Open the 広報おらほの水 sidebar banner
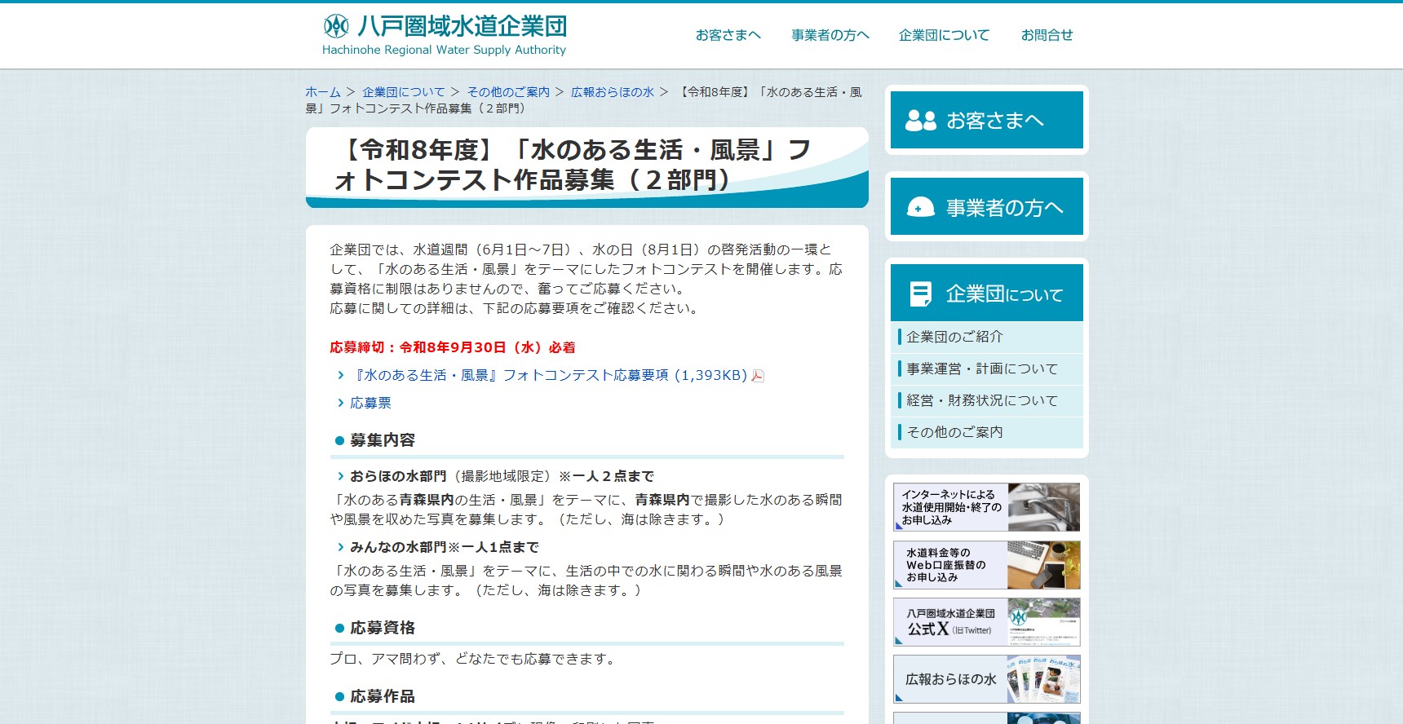Image resolution: width=1403 pixels, height=724 pixels. (x=986, y=679)
